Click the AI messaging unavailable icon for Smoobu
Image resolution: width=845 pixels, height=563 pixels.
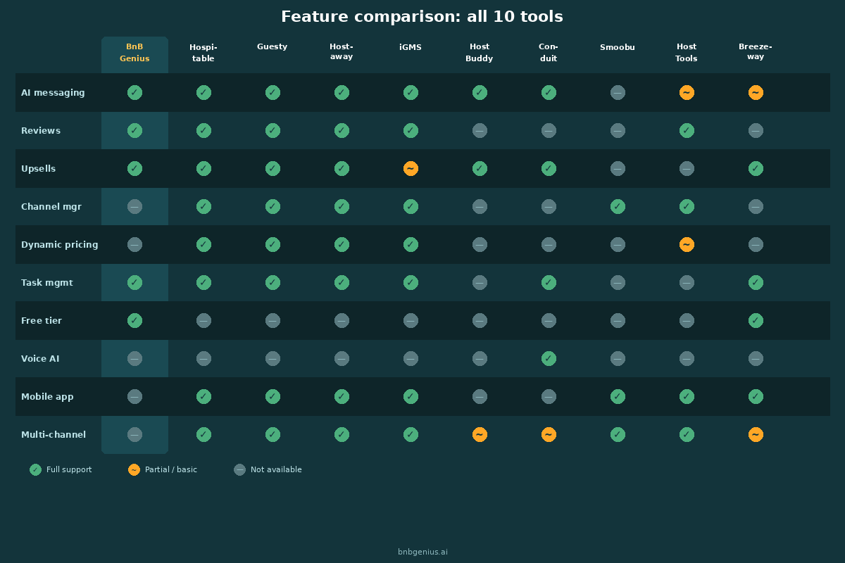pos(618,92)
